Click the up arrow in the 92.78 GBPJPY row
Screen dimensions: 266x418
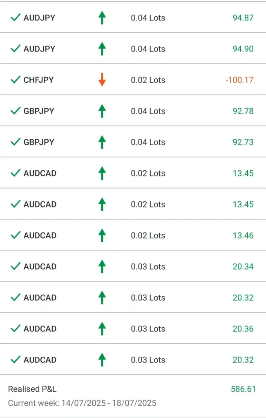tap(102, 111)
